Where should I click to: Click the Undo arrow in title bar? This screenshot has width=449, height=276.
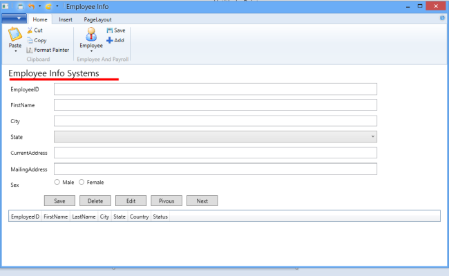pyautogui.click(x=31, y=6)
